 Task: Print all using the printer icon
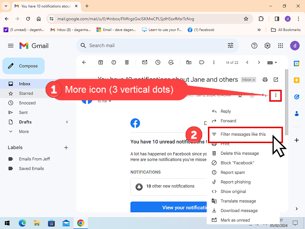pos(265,80)
